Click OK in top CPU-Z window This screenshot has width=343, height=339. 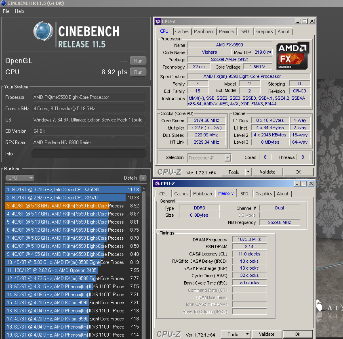pyautogui.click(x=298, y=172)
